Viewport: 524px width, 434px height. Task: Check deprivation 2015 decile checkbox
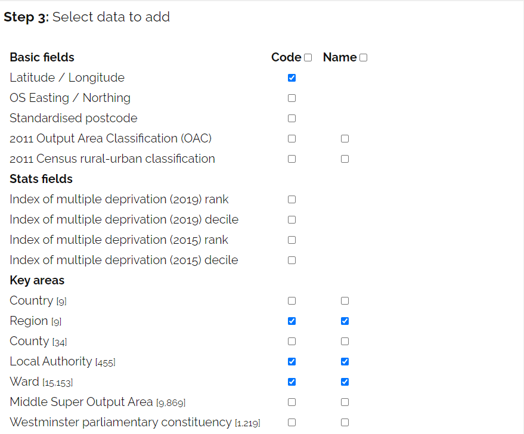pos(292,261)
